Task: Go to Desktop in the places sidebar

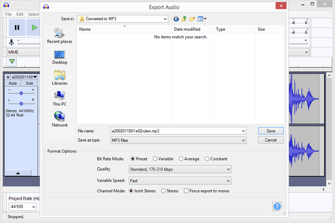Action: [x=60, y=57]
